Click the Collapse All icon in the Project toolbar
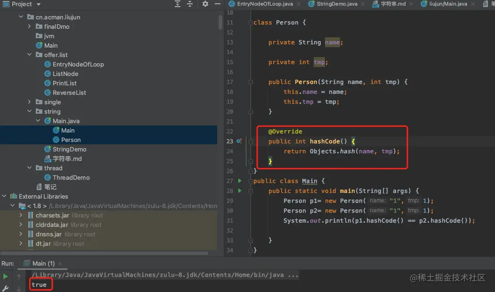495x292 pixels. [190, 4]
